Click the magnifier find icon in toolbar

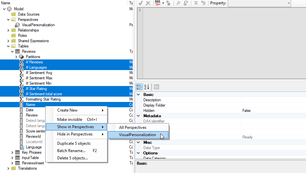coord(178,3)
